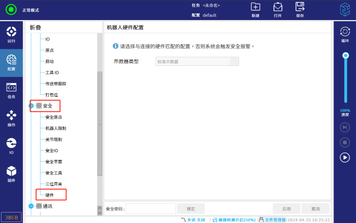This screenshot has width=356, height=223.
Task: Click the 锁定 (Lock) button
Action: point(191,209)
